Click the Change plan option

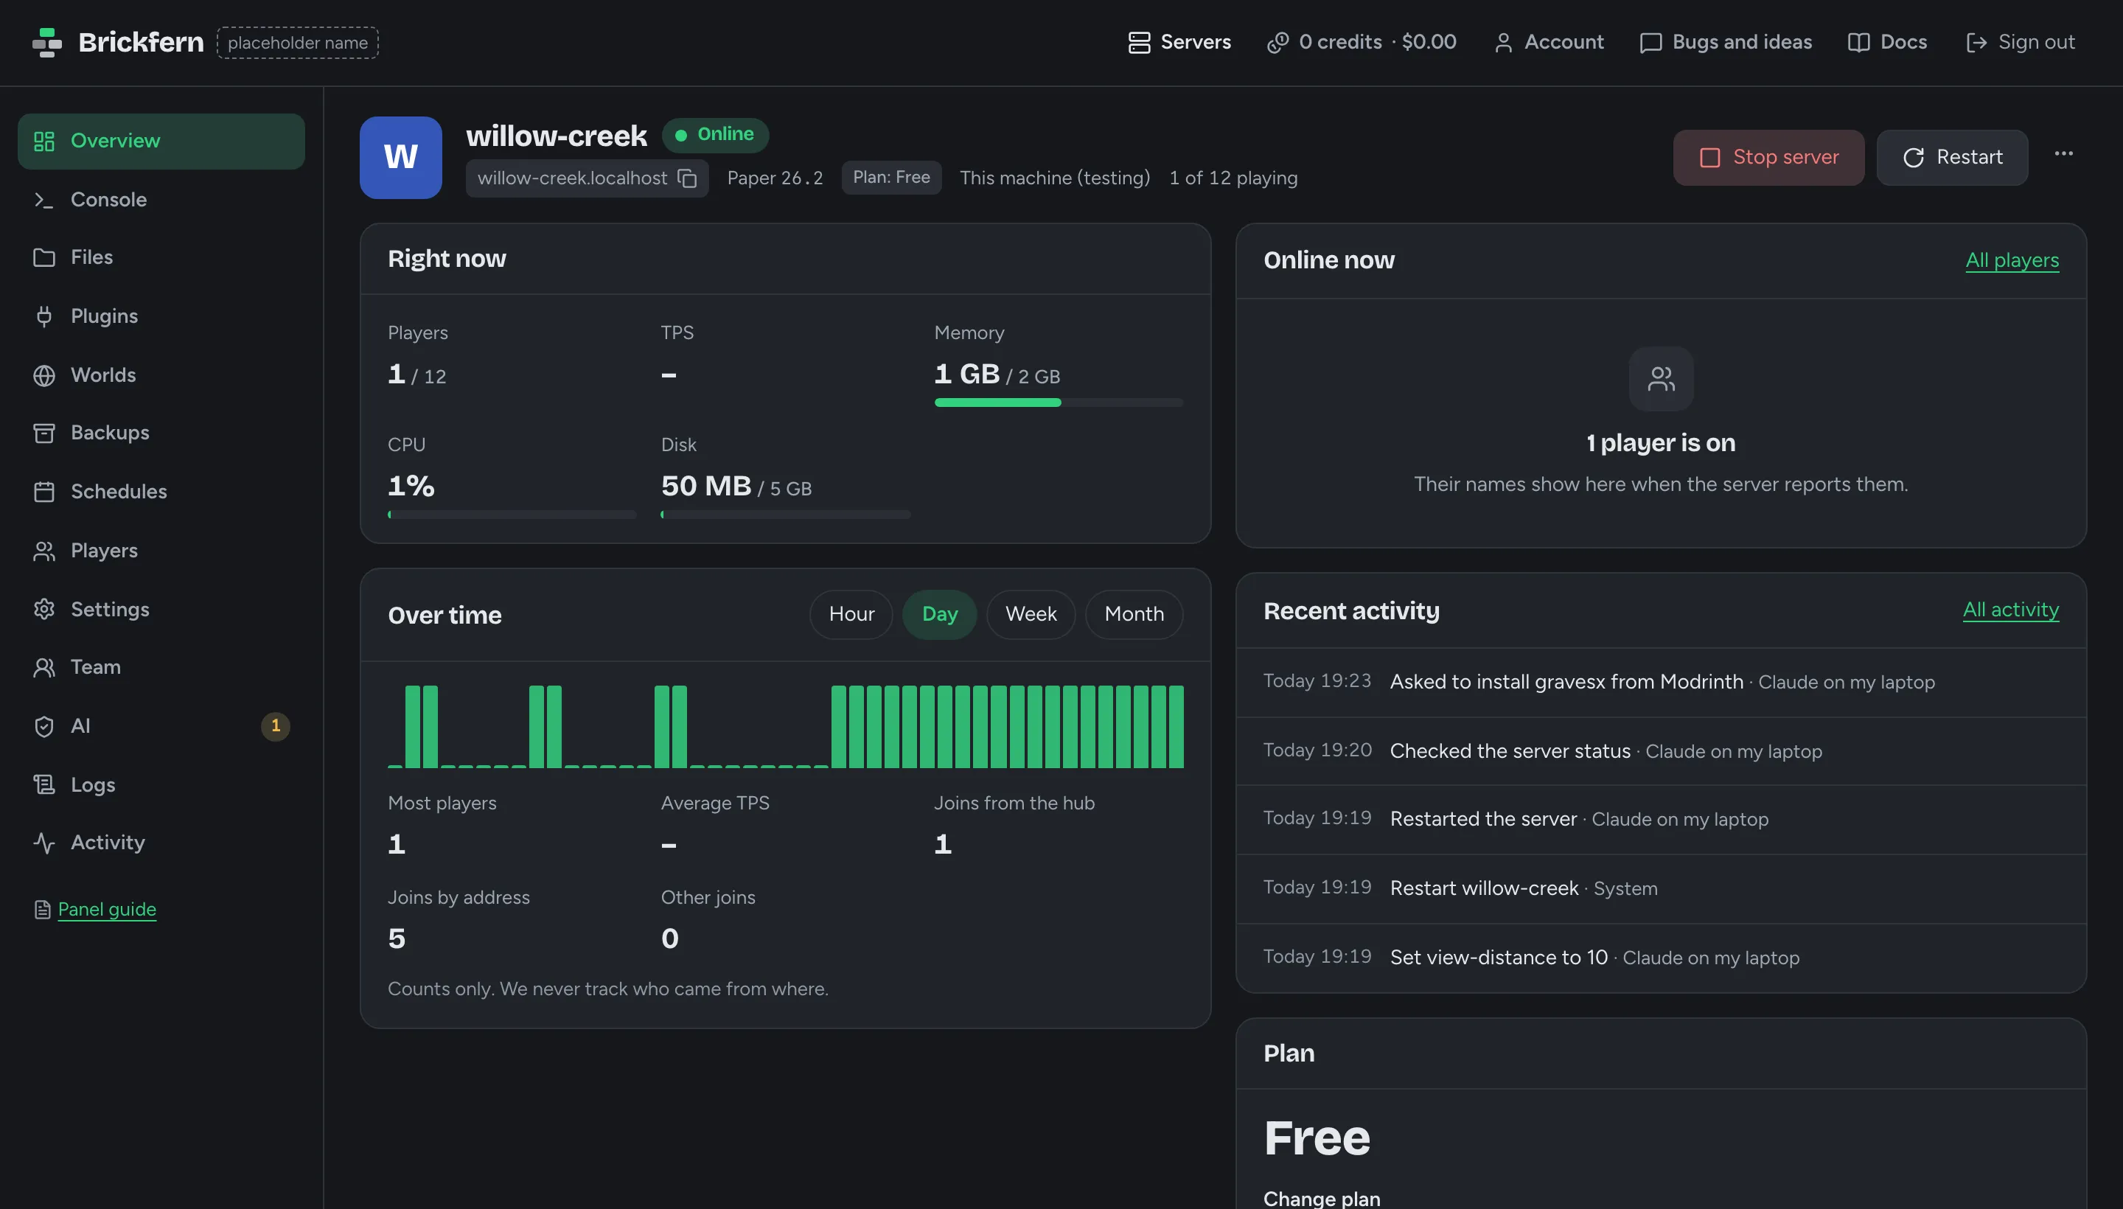pyautogui.click(x=1321, y=1198)
